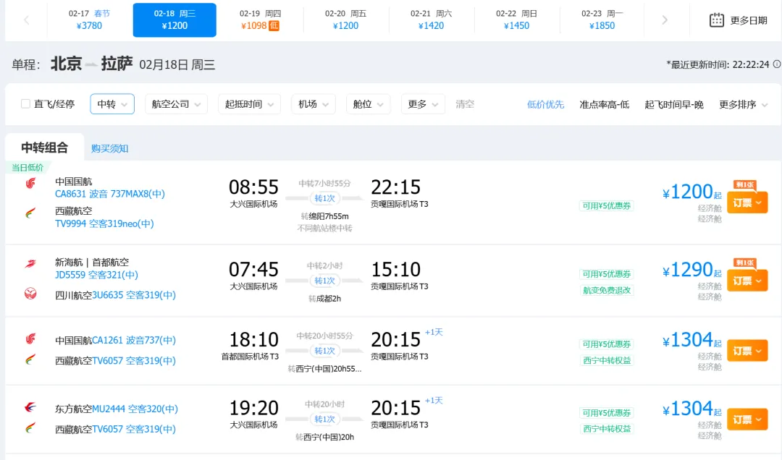Open the 更多日期 date picker

click(x=738, y=20)
